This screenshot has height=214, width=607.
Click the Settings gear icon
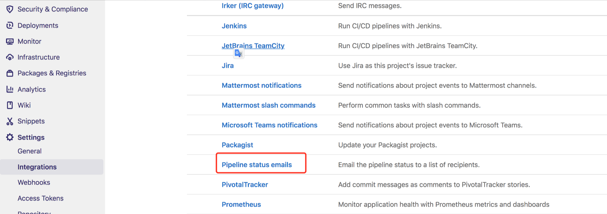point(10,137)
